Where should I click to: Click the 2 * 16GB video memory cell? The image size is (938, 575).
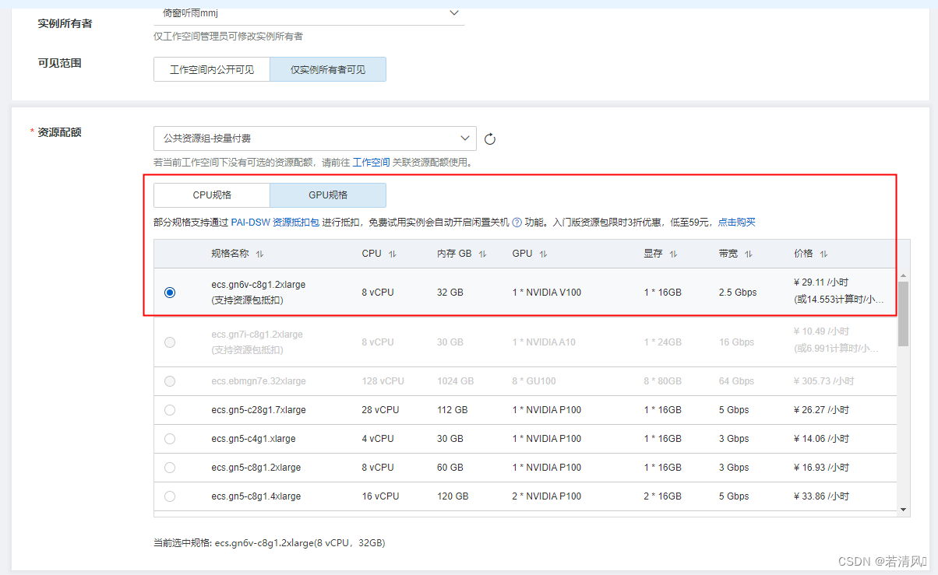click(663, 496)
